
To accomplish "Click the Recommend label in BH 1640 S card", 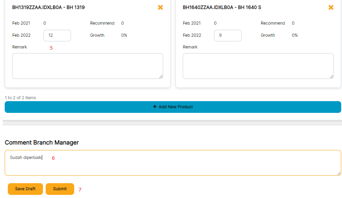I will pyautogui.click(x=273, y=23).
